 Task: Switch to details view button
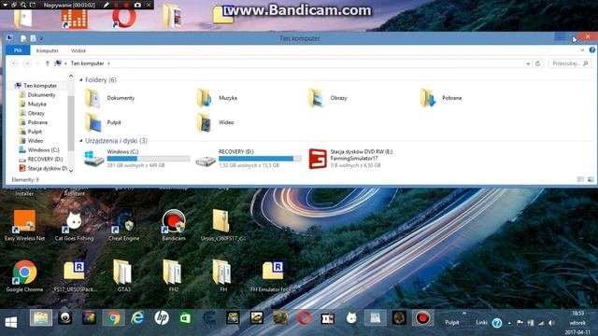pos(580,179)
